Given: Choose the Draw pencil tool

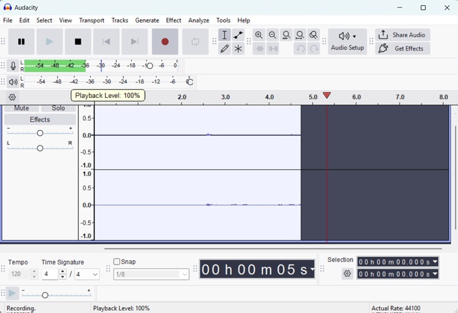Looking at the screenshot, I should [224, 49].
